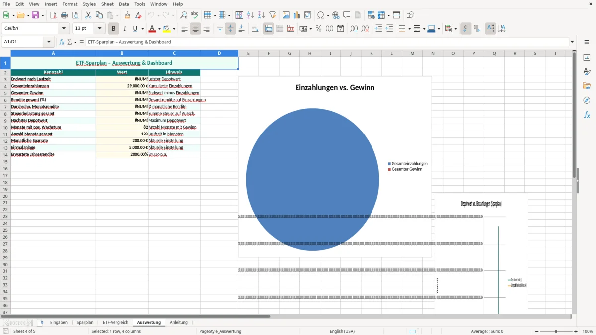The height and width of the screenshot is (335, 596).
Task: Apply font color red swatch button
Action: pos(152,29)
